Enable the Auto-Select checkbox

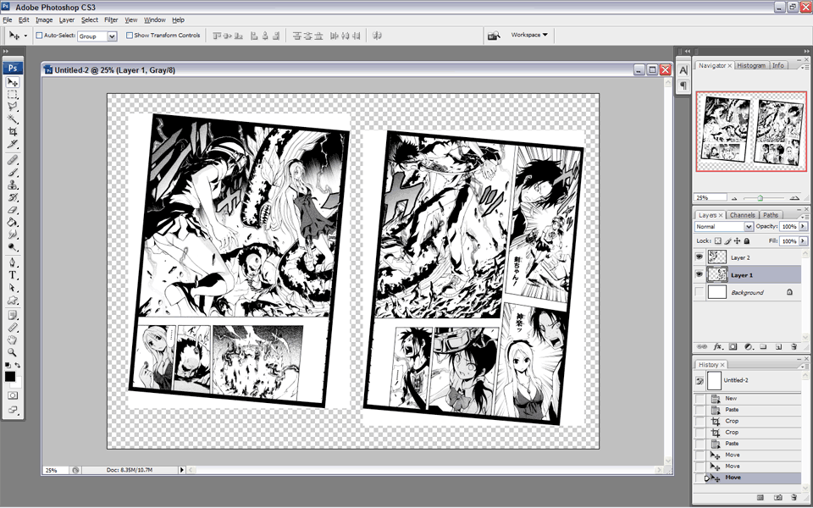click(39, 36)
